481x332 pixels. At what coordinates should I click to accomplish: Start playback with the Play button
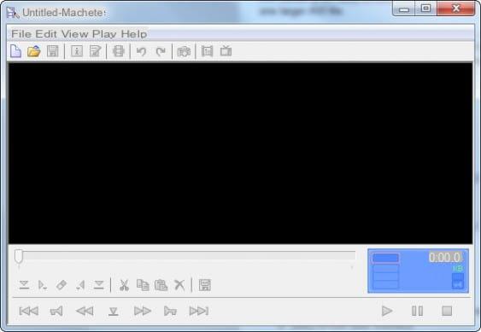pos(387,311)
